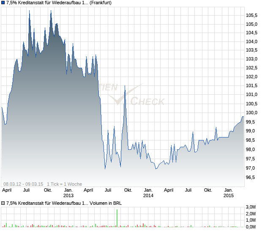Click the 'Jan. 2015' time axis label
Viewport: 262px width, 231px height.
click(229, 193)
